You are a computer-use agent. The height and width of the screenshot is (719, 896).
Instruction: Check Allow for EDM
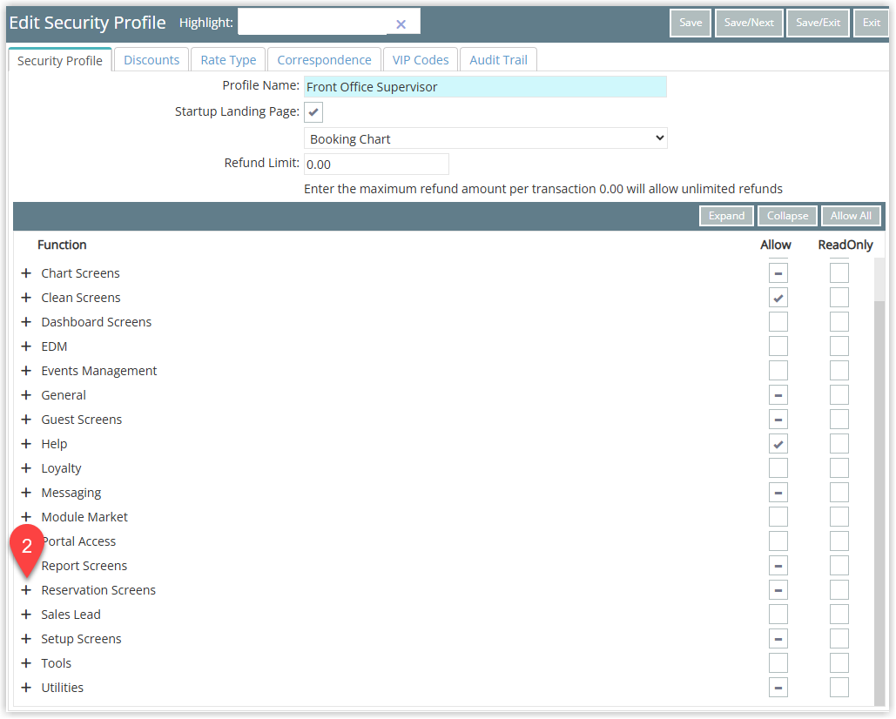[x=778, y=346]
